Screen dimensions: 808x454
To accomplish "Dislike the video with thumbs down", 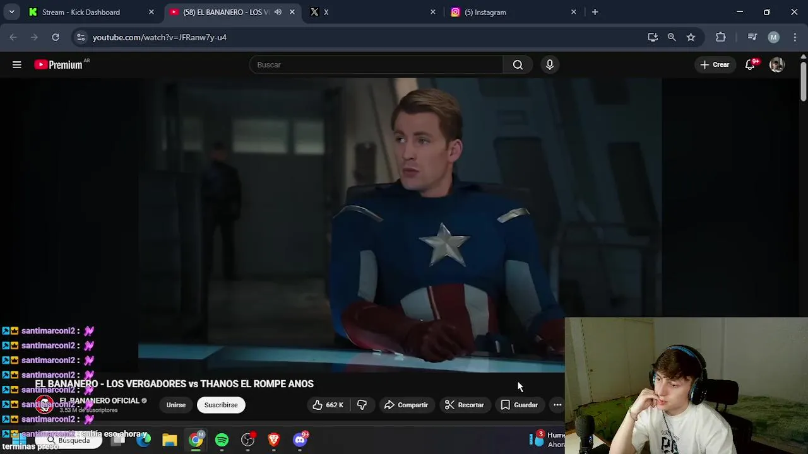I will click(x=362, y=405).
